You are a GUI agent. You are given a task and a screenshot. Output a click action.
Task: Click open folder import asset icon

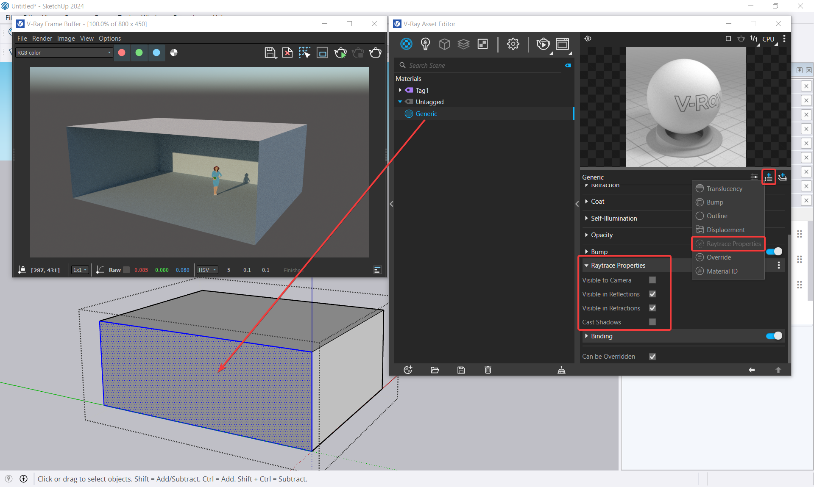(435, 370)
